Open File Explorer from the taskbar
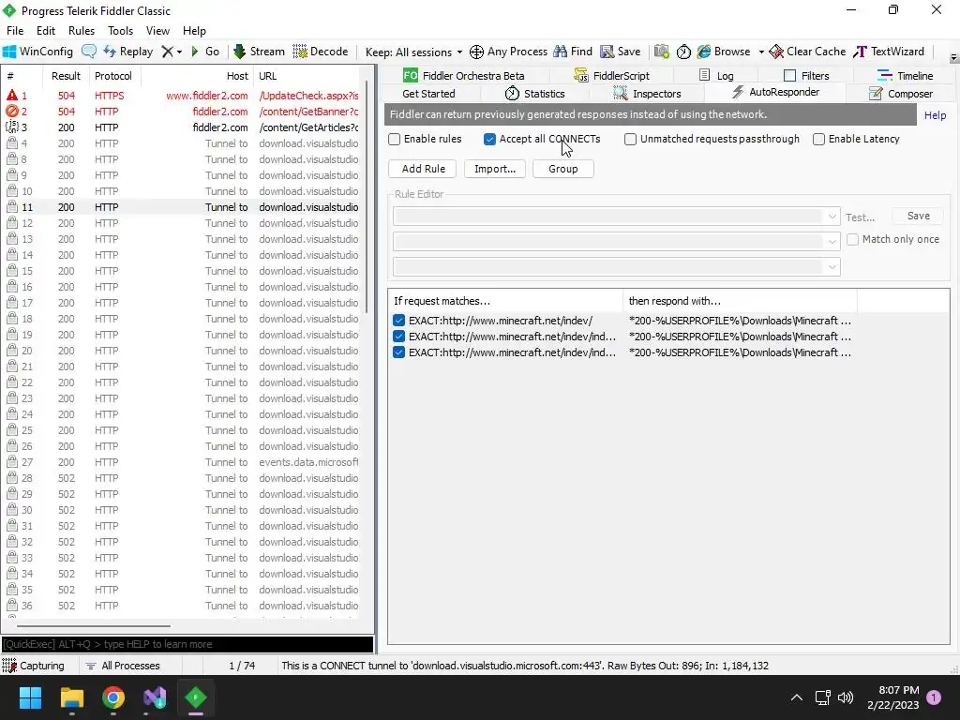 coord(71,697)
